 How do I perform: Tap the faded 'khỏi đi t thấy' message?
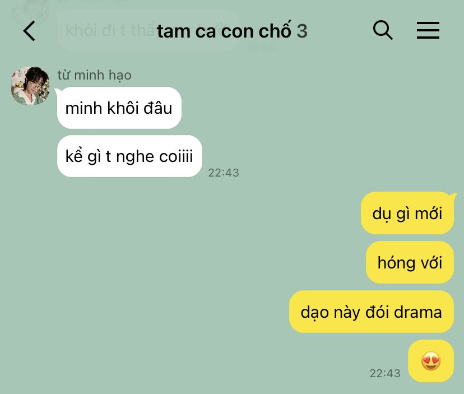[109, 30]
